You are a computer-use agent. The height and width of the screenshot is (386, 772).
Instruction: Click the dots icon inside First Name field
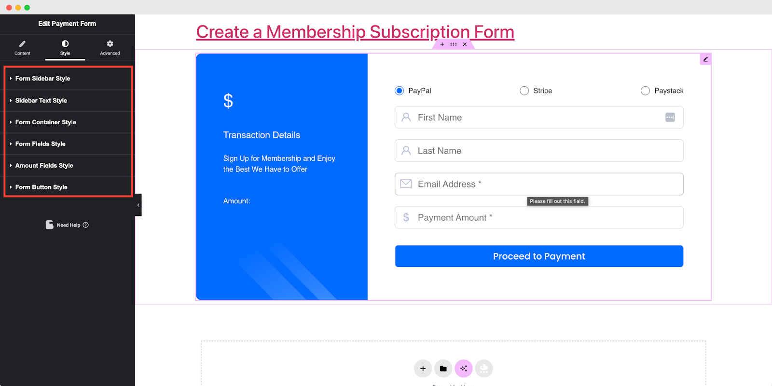[669, 117]
